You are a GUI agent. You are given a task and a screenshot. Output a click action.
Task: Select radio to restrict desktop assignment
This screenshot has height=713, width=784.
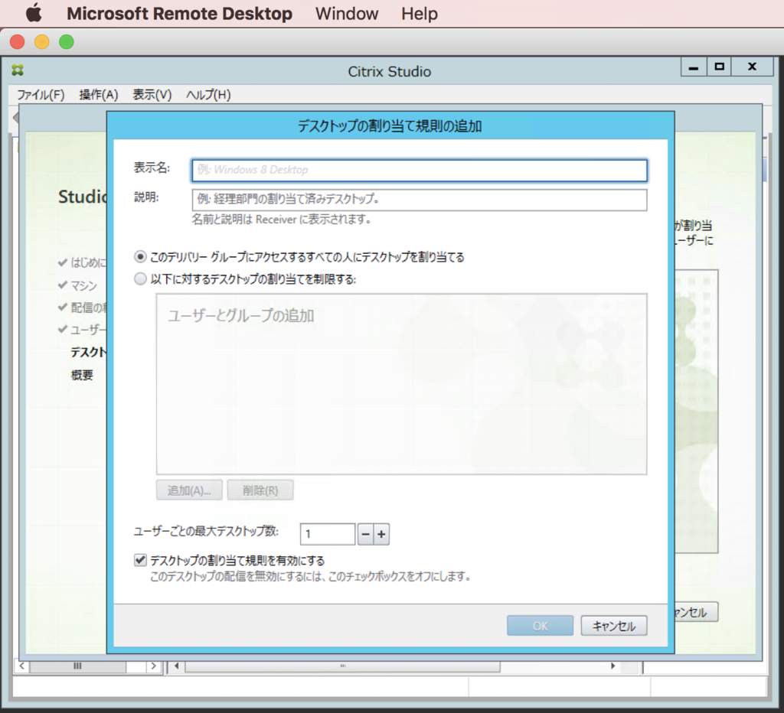point(141,278)
